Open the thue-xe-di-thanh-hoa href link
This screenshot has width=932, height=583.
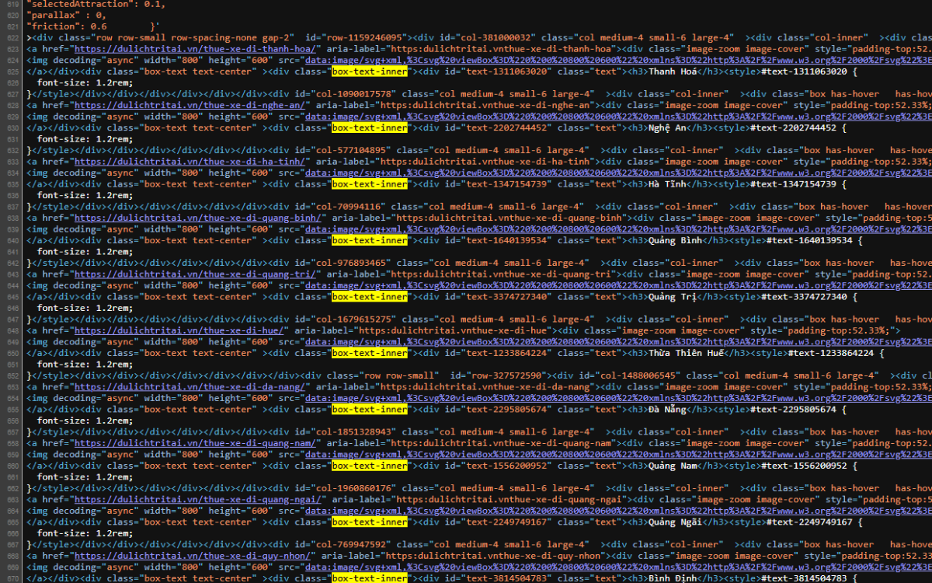pyautogui.click(x=193, y=49)
